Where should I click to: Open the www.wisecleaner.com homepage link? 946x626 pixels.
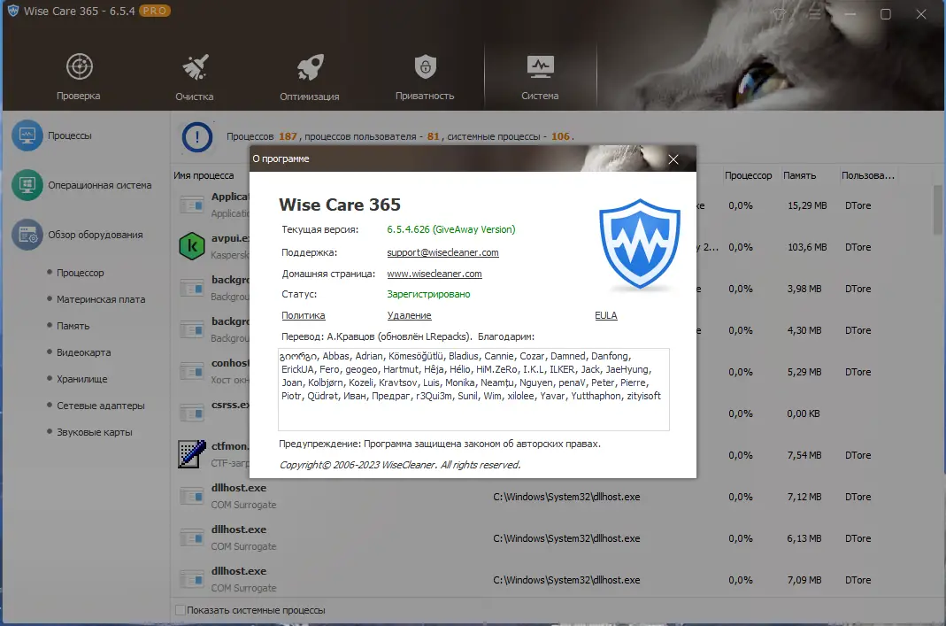coord(435,274)
